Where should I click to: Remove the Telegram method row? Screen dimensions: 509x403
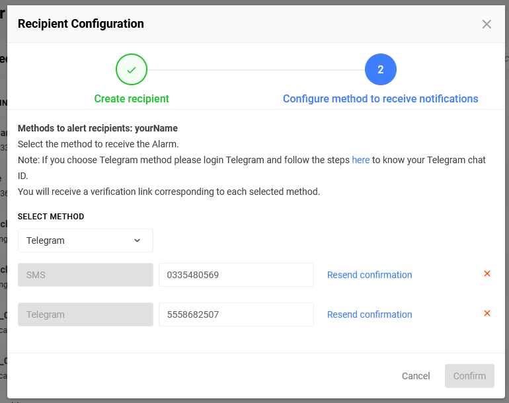point(487,313)
